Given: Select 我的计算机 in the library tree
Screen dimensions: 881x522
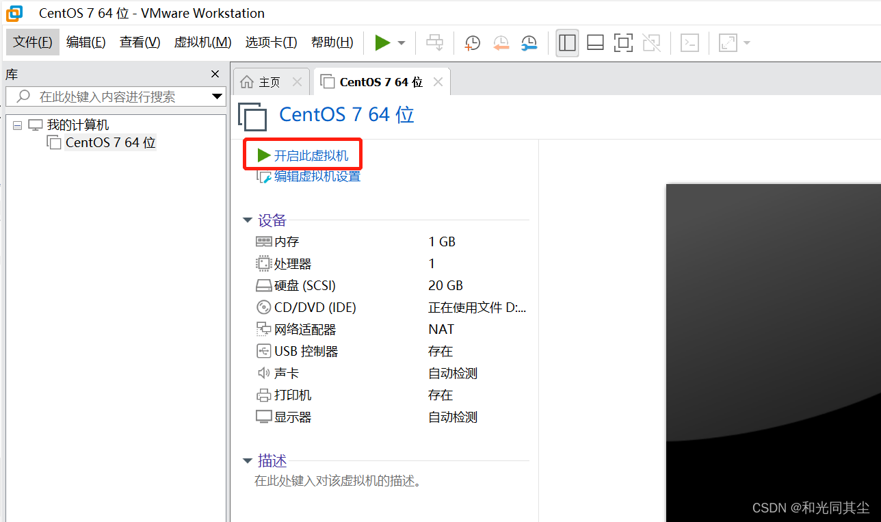Looking at the screenshot, I should tap(77, 125).
